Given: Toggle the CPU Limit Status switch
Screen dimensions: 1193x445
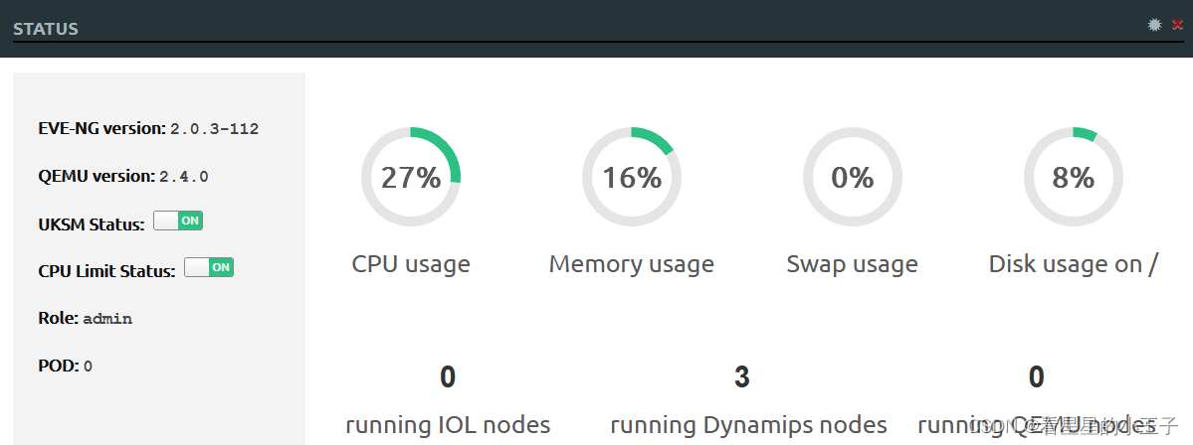Looking at the screenshot, I should click(209, 267).
